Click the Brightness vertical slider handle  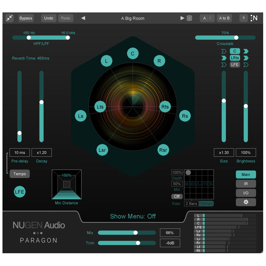coord(246,106)
